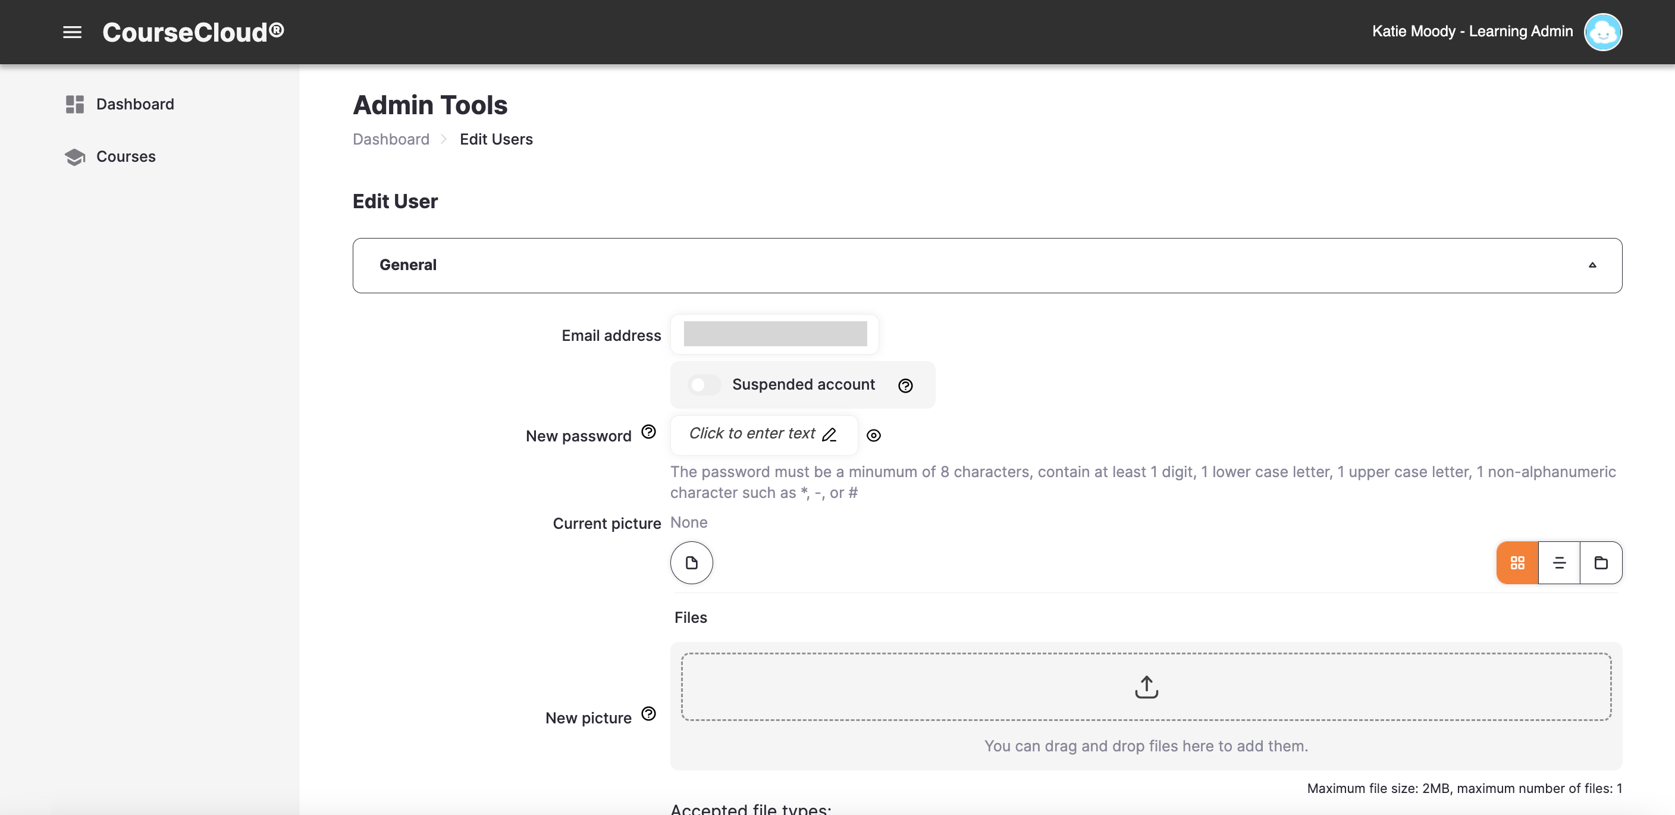The height and width of the screenshot is (815, 1675).
Task: Click the upload arrow in the drop zone
Action: point(1146,687)
